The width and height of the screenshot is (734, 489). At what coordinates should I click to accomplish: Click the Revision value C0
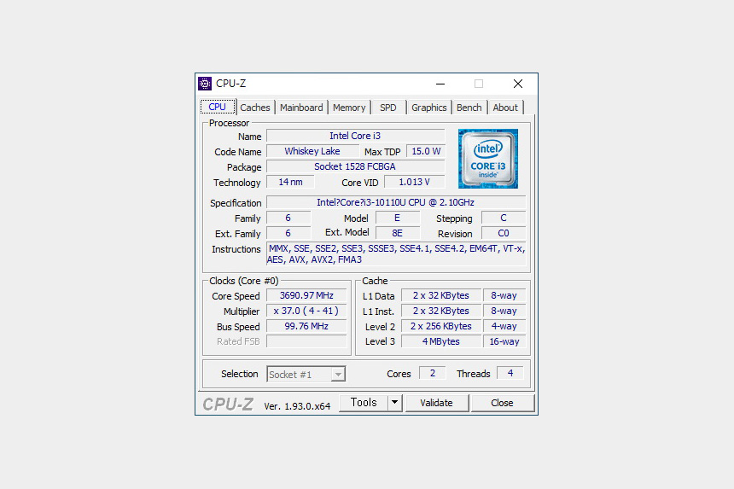[504, 233]
